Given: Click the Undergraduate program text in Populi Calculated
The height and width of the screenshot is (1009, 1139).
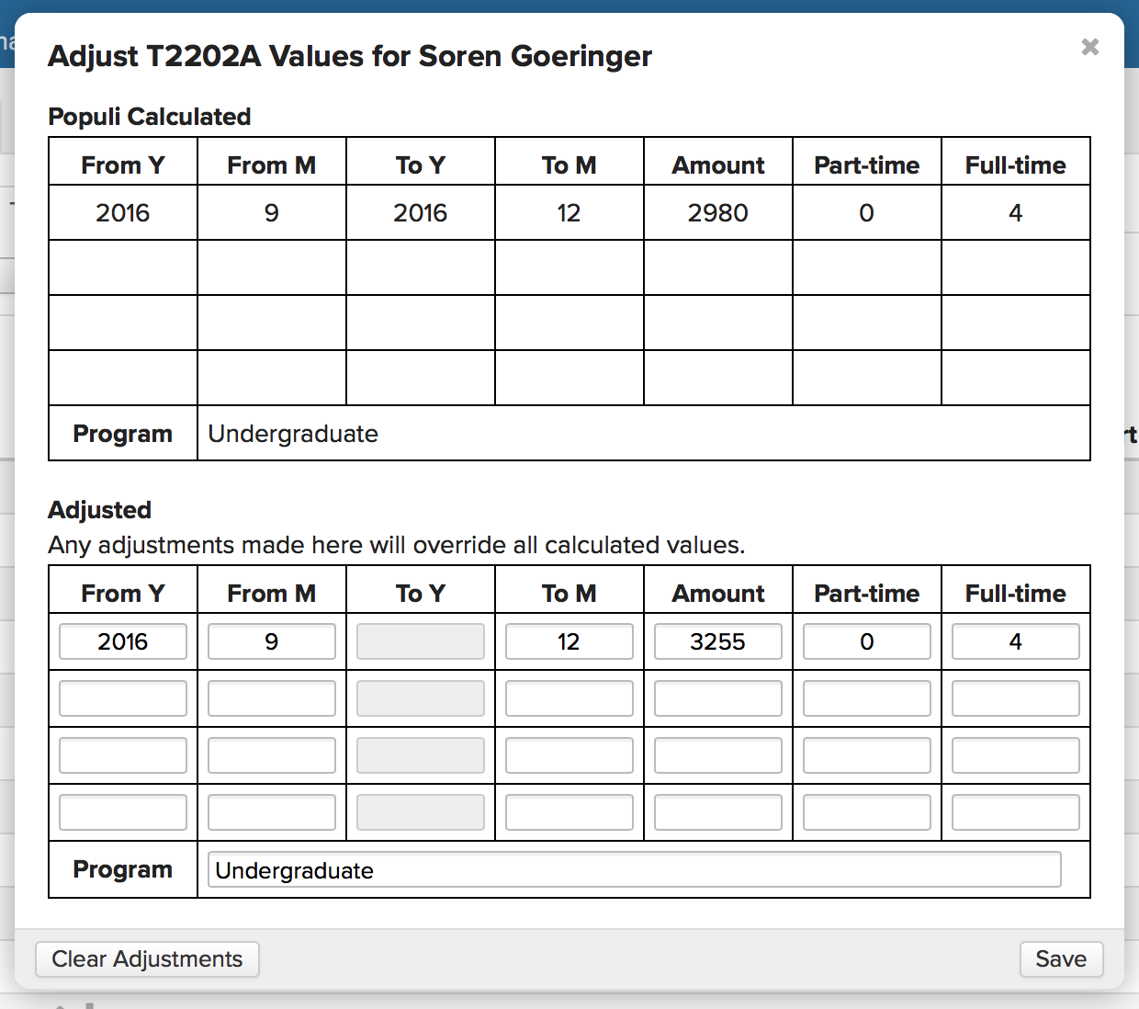Looking at the screenshot, I should tap(293, 434).
